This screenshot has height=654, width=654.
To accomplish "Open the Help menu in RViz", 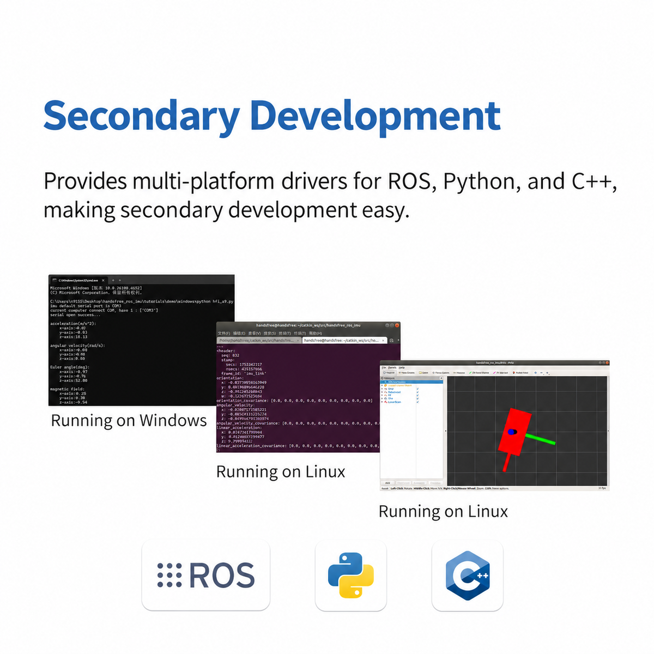I will pos(402,367).
